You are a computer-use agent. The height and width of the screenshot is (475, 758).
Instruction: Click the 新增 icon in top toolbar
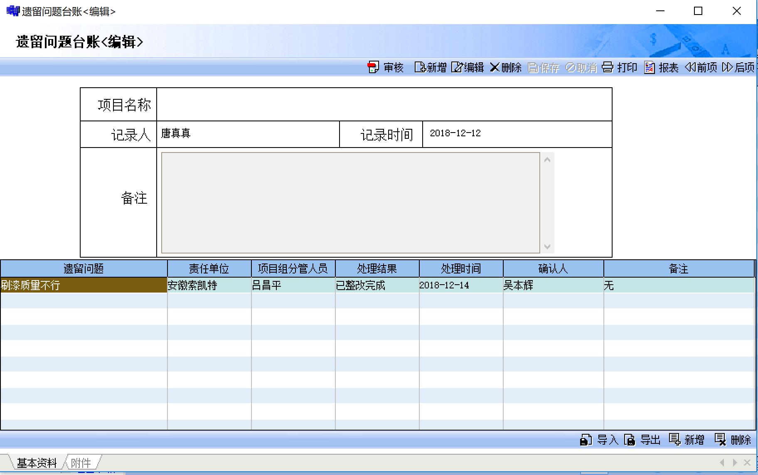[420, 67]
